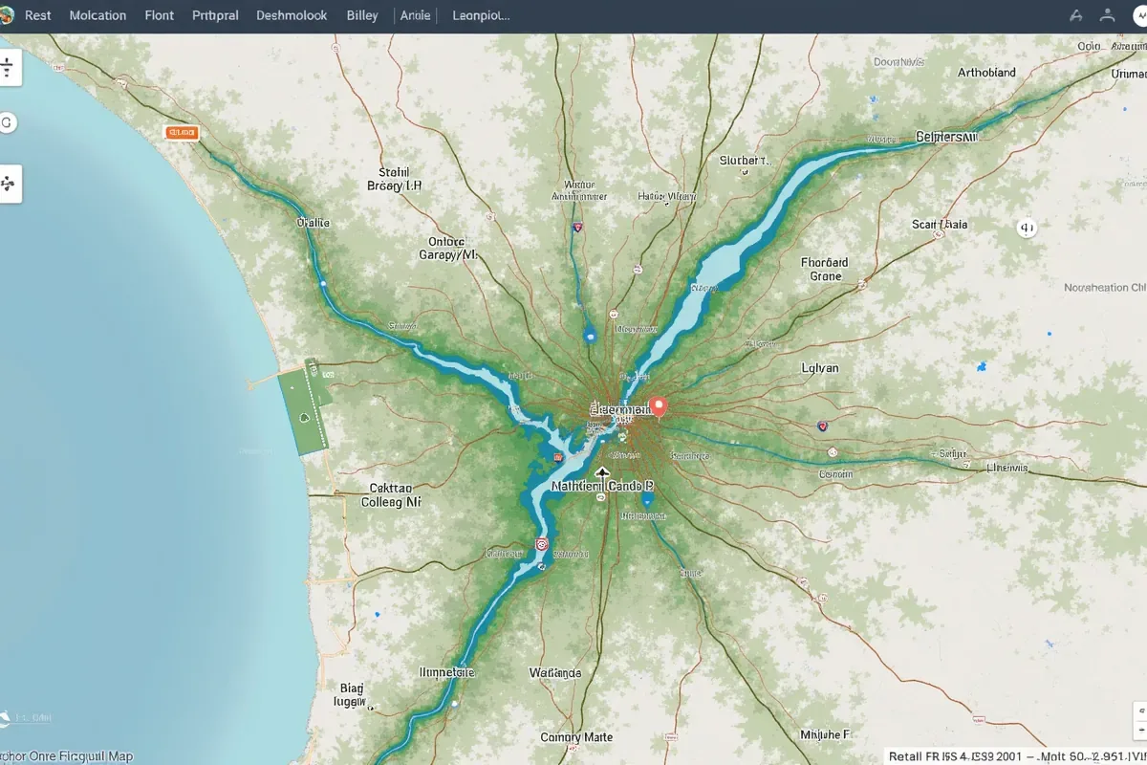1147x765 pixels.
Task: Click the black arrow marker above Mathtienl Cande
Action: (602, 471)
